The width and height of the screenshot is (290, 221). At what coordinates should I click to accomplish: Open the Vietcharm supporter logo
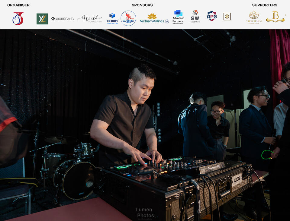[x=254, y=17]
